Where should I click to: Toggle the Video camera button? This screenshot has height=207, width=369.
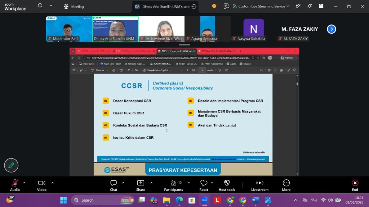(42, 185)
